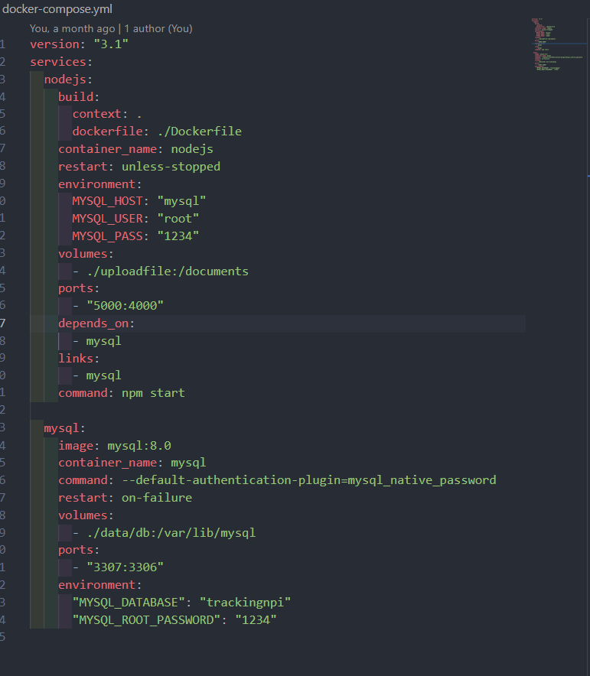Image resolution: width=590 pixels, height=676 pixels.
Task: Place cursor on the services key
Action: (58, 62)
